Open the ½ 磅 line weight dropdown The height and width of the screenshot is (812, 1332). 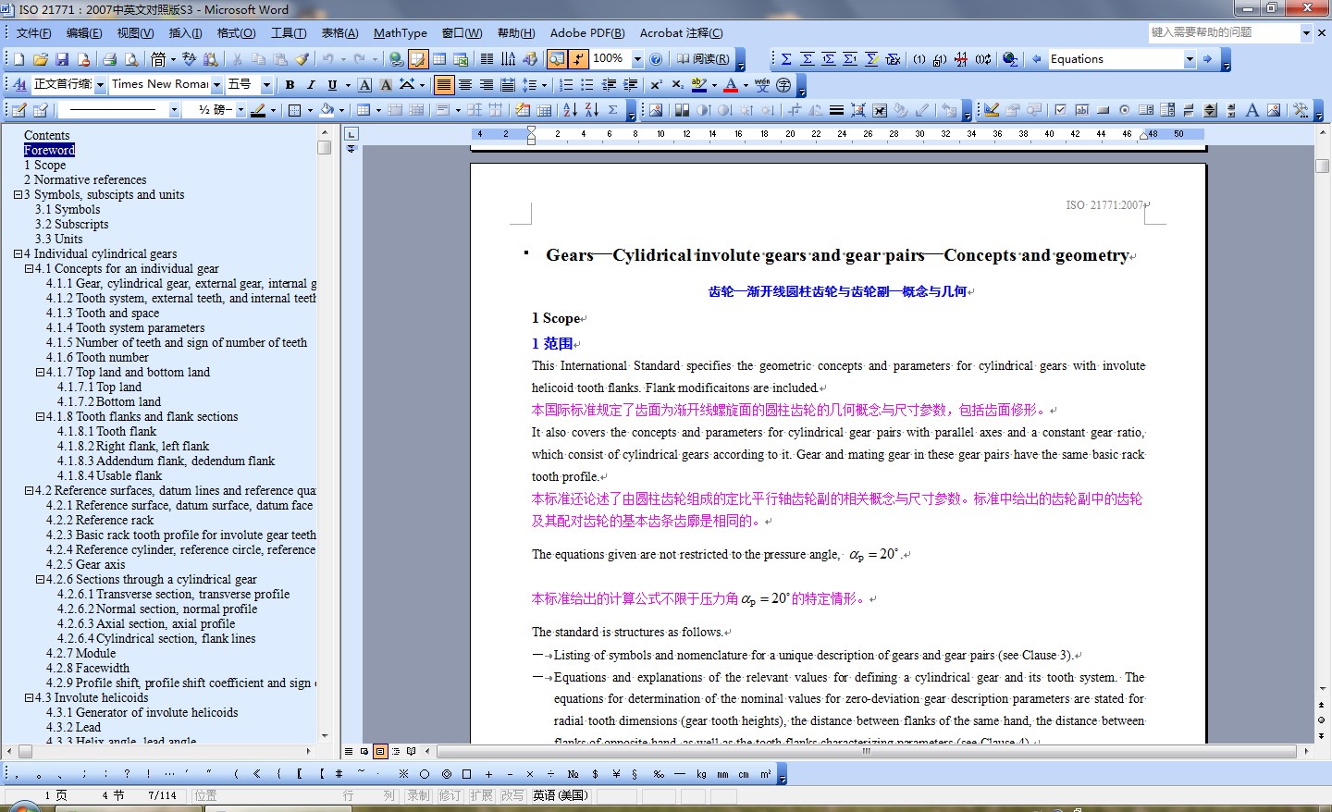(x=240, y=110)
